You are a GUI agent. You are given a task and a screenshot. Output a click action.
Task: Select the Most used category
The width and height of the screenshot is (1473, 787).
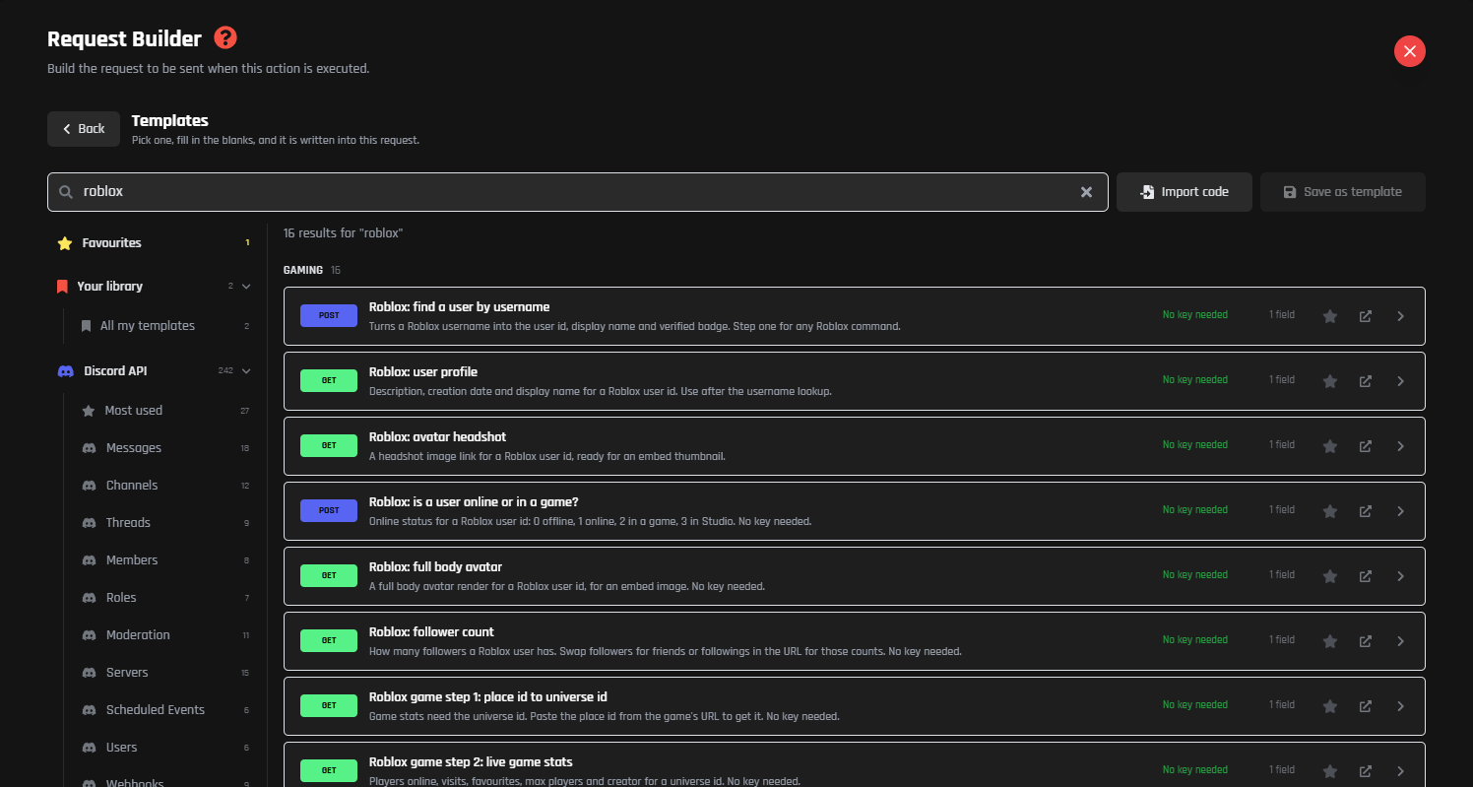coord(165,411)
